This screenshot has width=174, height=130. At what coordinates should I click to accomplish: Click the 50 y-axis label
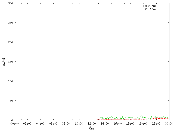11,101
